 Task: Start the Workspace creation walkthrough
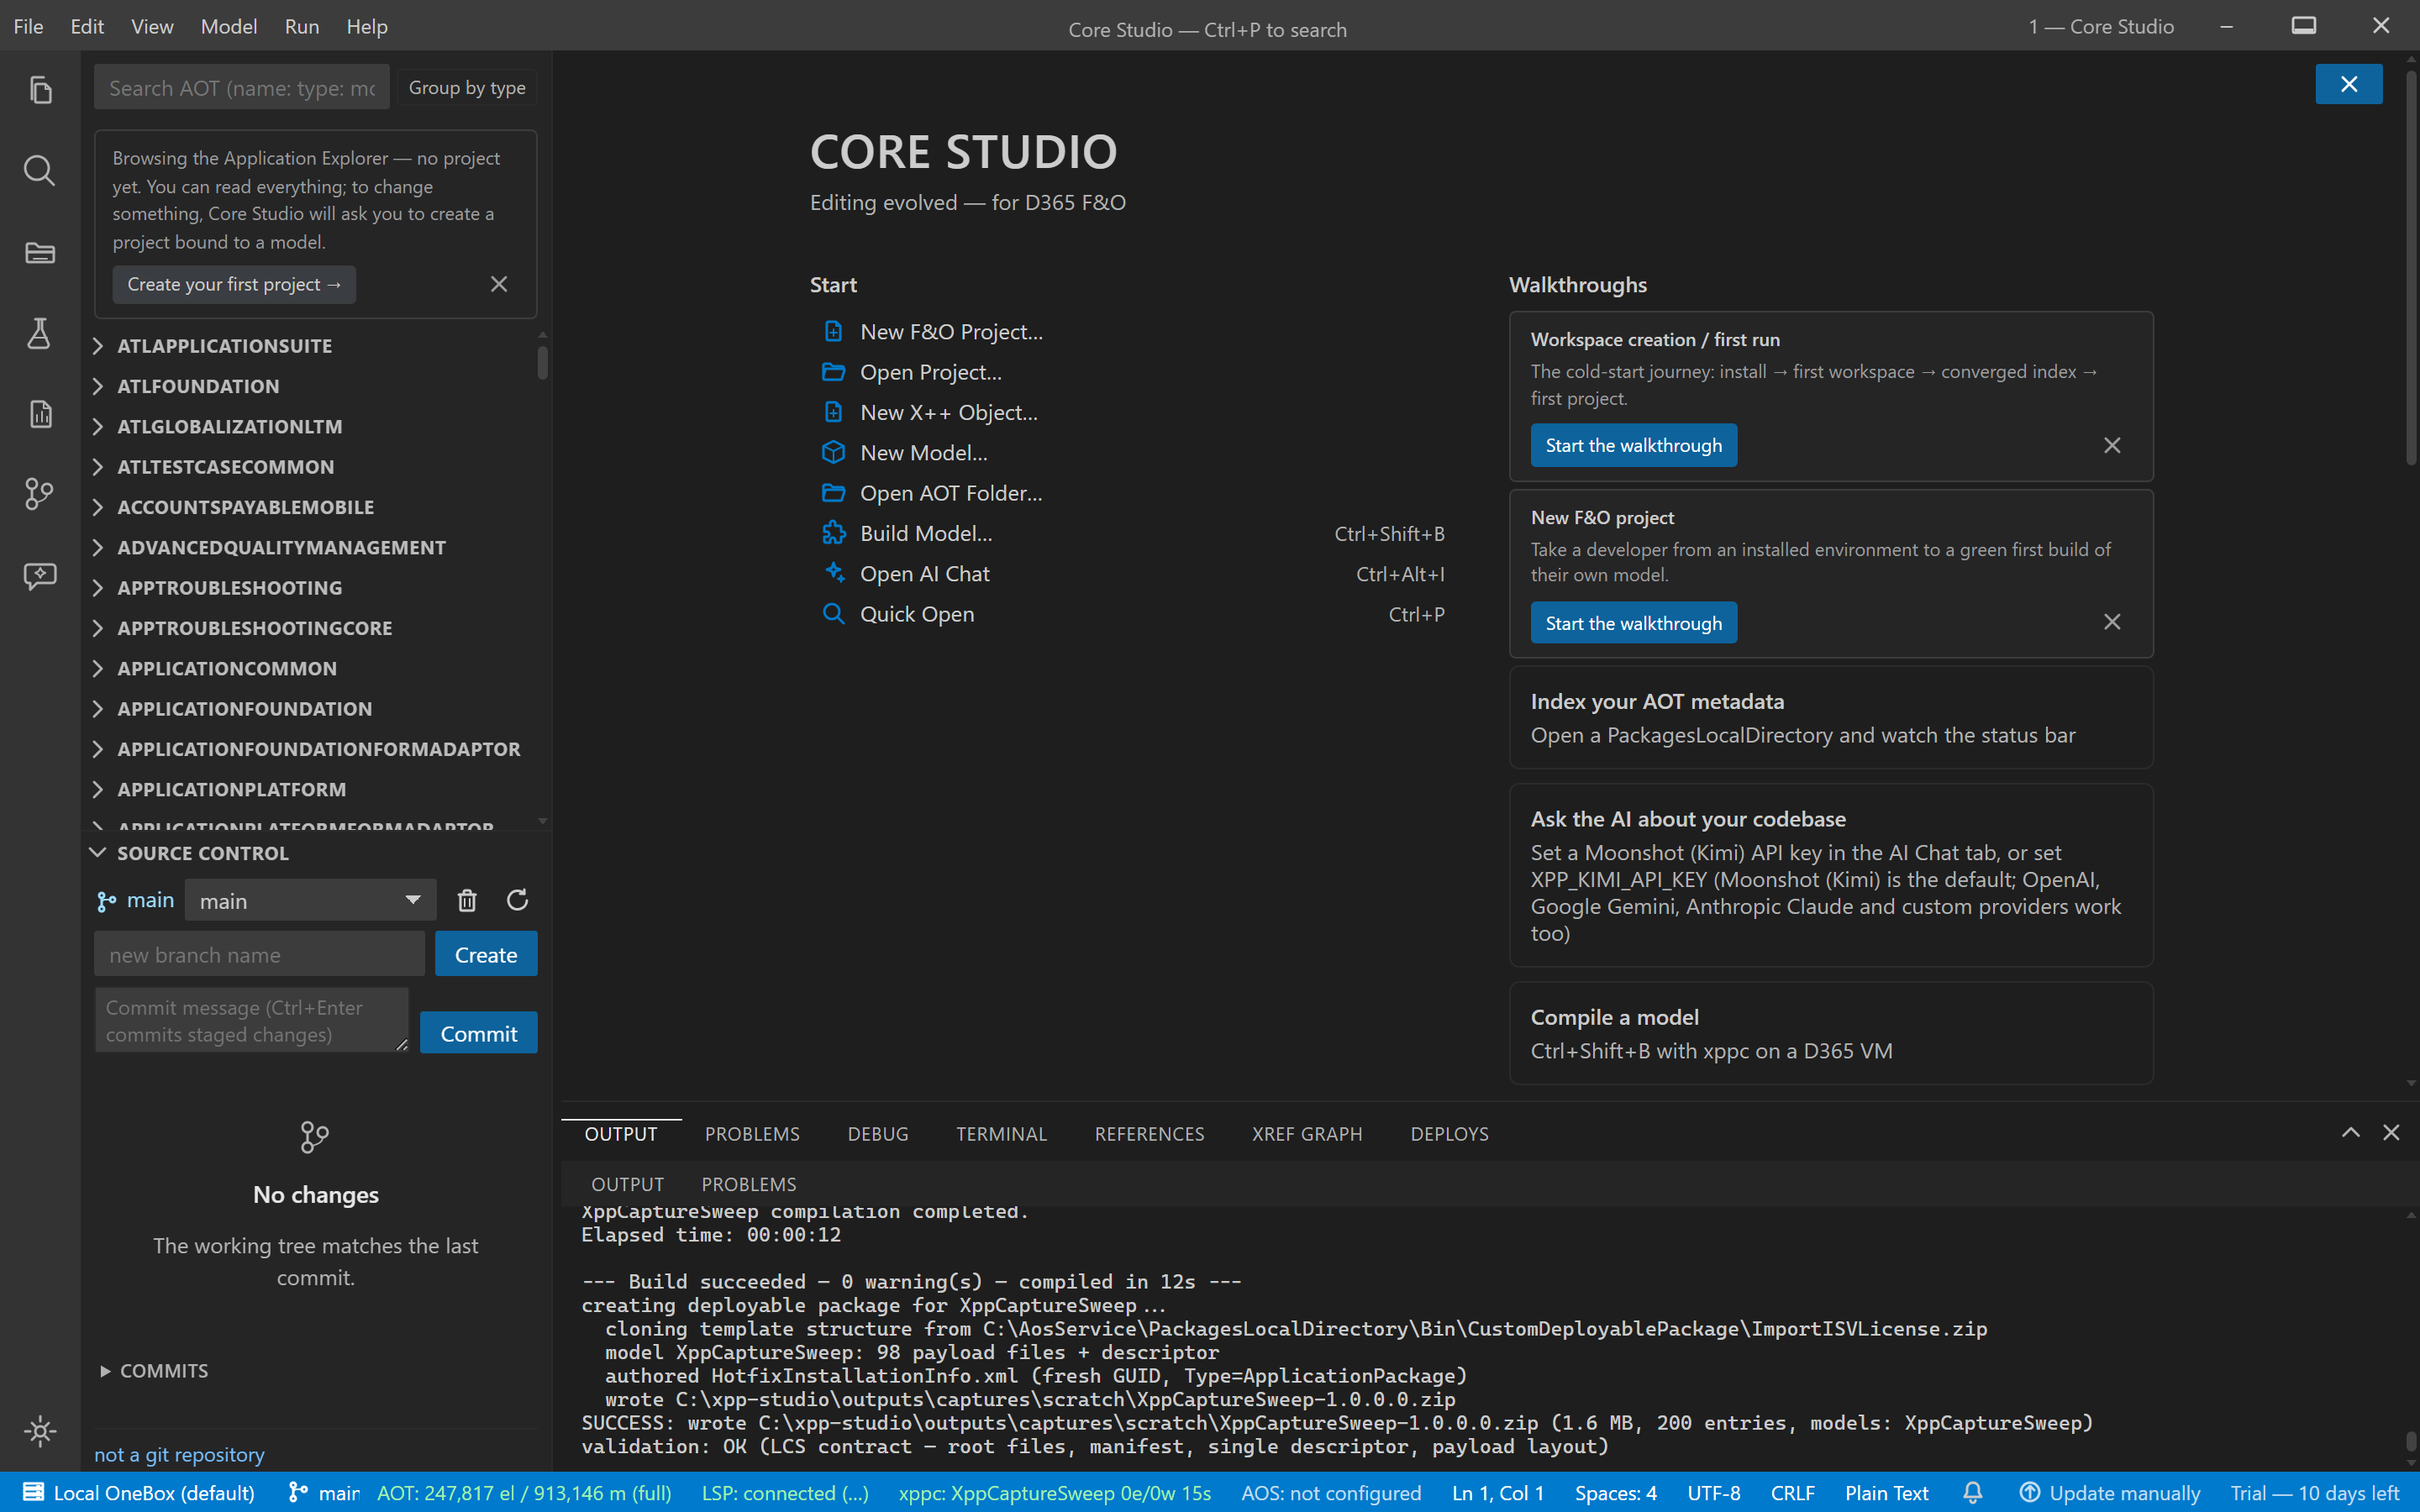(x=1634, y=445)
